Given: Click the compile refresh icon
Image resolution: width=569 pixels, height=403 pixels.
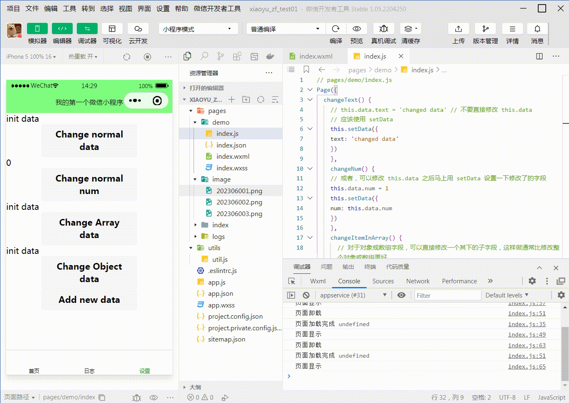Looking at the screenshot, I should (x=336, y=29).
